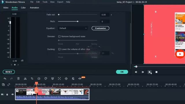
Task: Open the Crop tool
Action: [32, 79]
